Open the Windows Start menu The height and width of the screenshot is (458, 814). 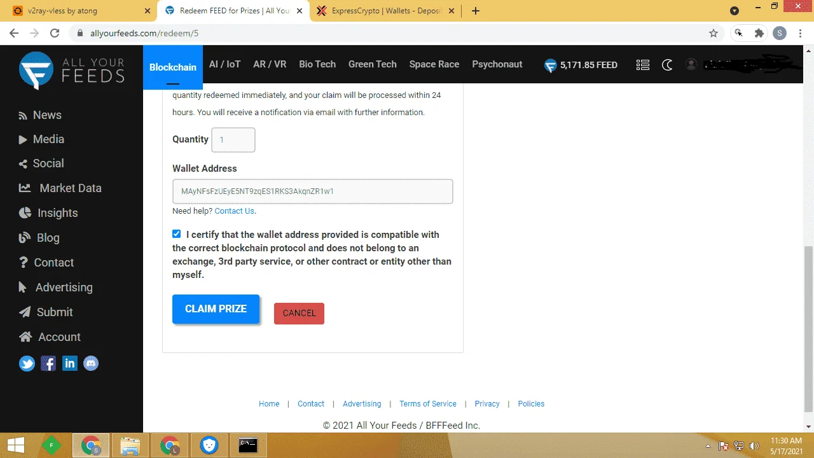coord(16,445)
